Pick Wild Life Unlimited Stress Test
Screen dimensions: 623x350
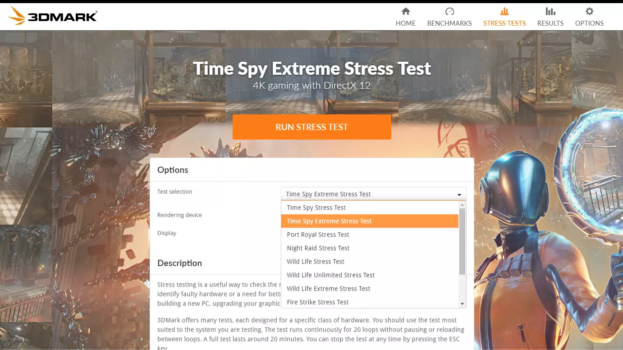[x=370, y=275]
